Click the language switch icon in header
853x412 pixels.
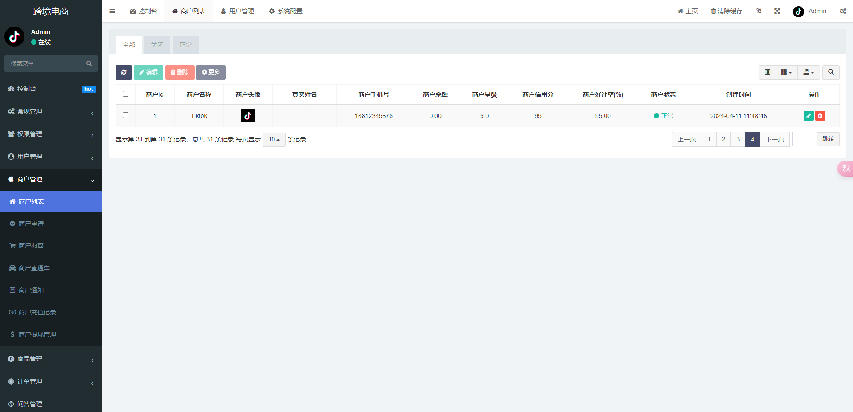coord(758,11)
